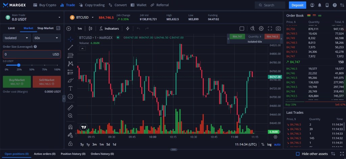Open the emoji icons tool
Image resolution: width=346 pixels, height=159 pixels.
click(x=70, y=96)
